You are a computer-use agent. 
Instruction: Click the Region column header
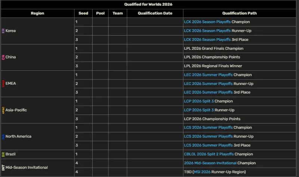coord(37,13)
